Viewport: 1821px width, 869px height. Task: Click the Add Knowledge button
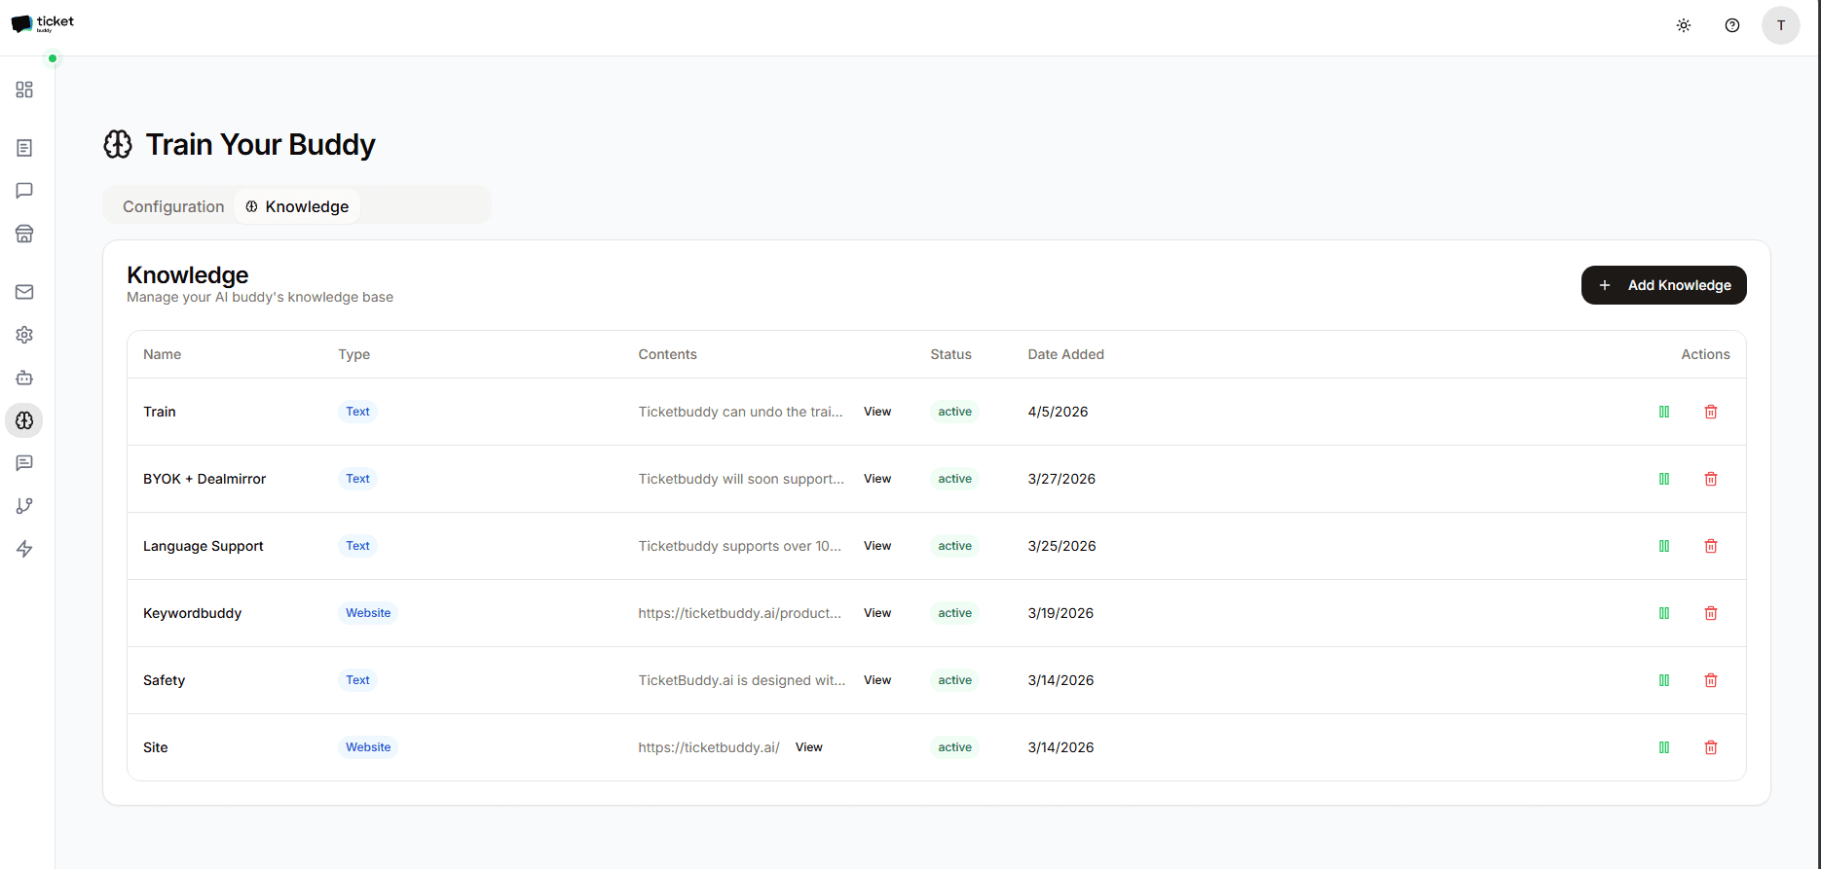[x=1664, y=285]
